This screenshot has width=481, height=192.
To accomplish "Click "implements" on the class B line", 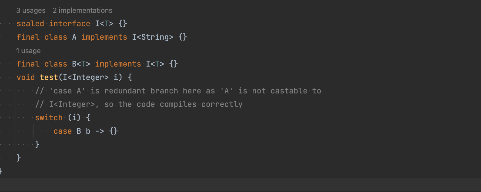I will (118, 64).
